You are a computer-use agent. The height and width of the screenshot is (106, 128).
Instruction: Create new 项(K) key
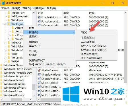84,32
